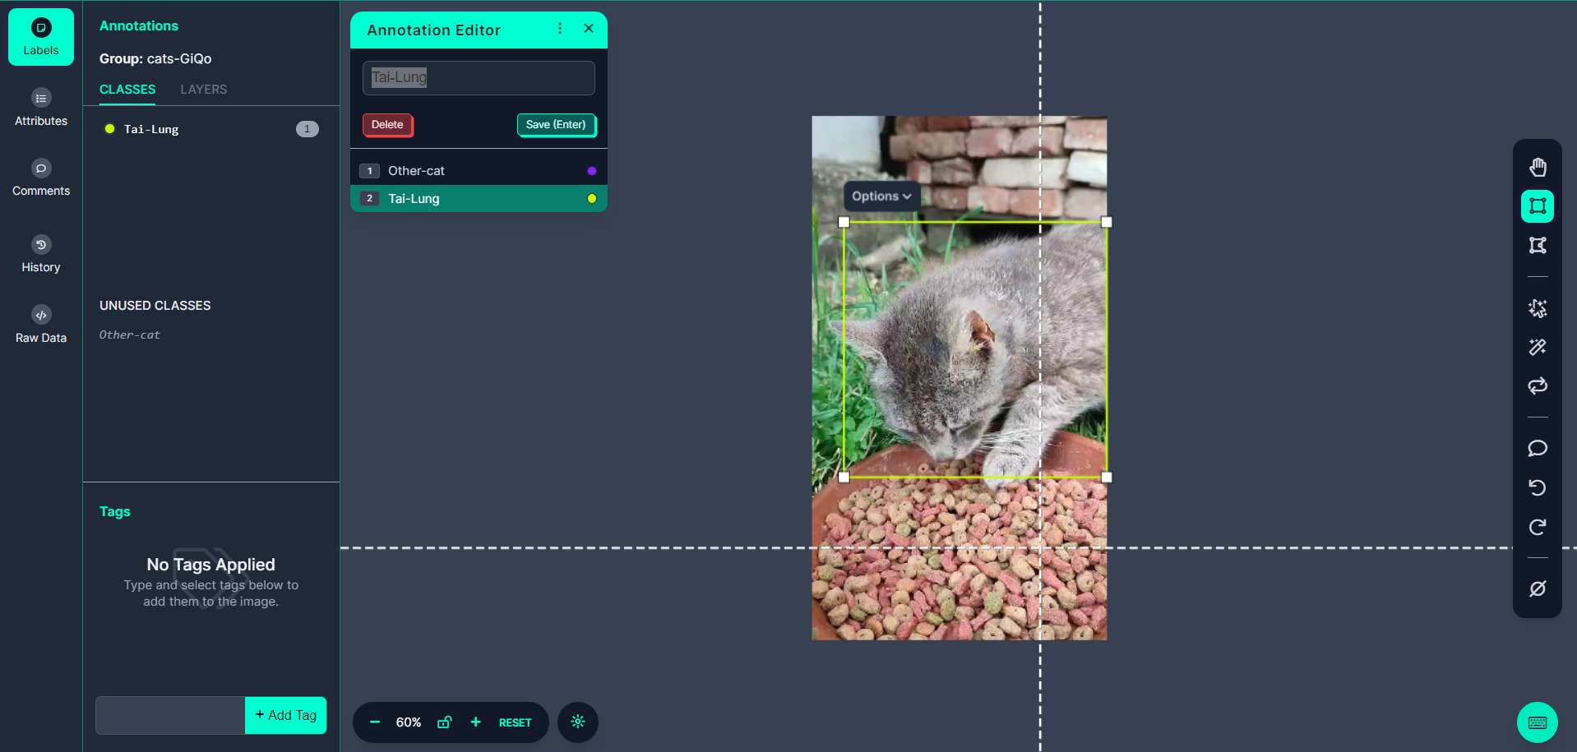
Task: Open keyboard shortcuts button
Action: [x=1538, y=722]
